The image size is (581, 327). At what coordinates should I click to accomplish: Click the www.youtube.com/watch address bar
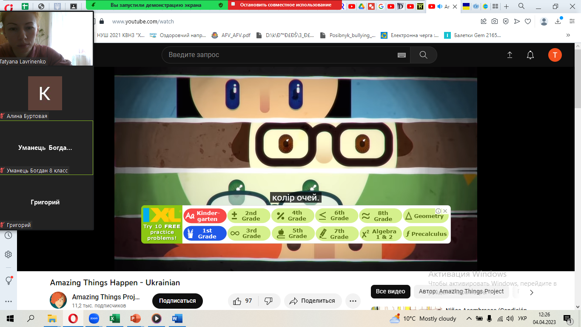(143, 21)
